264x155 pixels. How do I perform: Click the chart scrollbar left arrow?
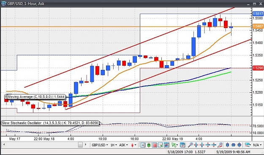(x=4, y=145)
